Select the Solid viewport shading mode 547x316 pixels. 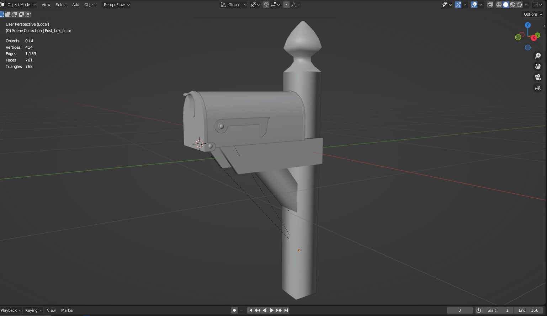click(x=505, y=4)
